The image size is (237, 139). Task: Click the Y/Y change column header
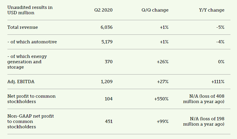point(212,10)
